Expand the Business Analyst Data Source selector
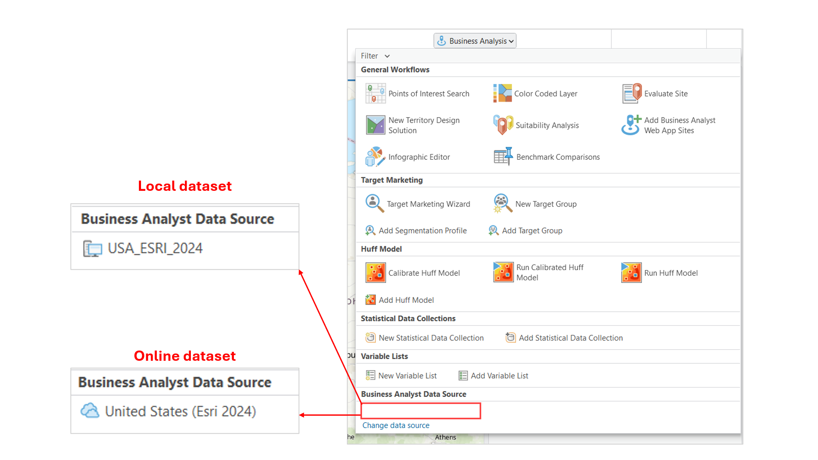This screenshot has height=460, width=818. point(421,411)
